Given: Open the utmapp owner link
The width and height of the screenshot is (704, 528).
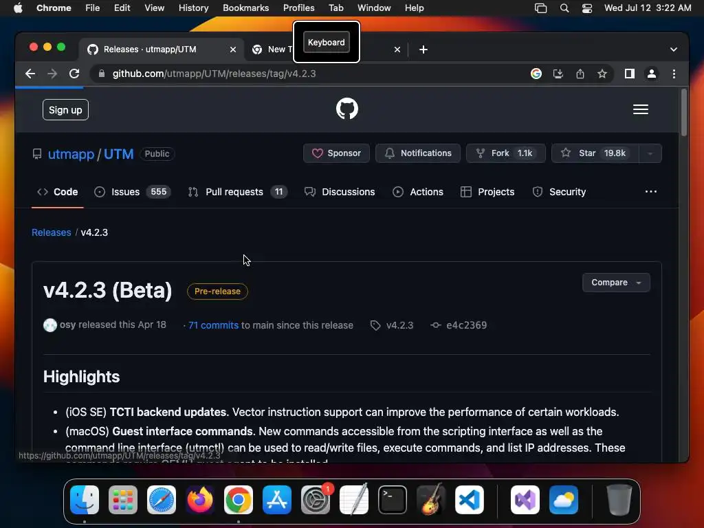Looking at the screenshot, I should point(71,154).
